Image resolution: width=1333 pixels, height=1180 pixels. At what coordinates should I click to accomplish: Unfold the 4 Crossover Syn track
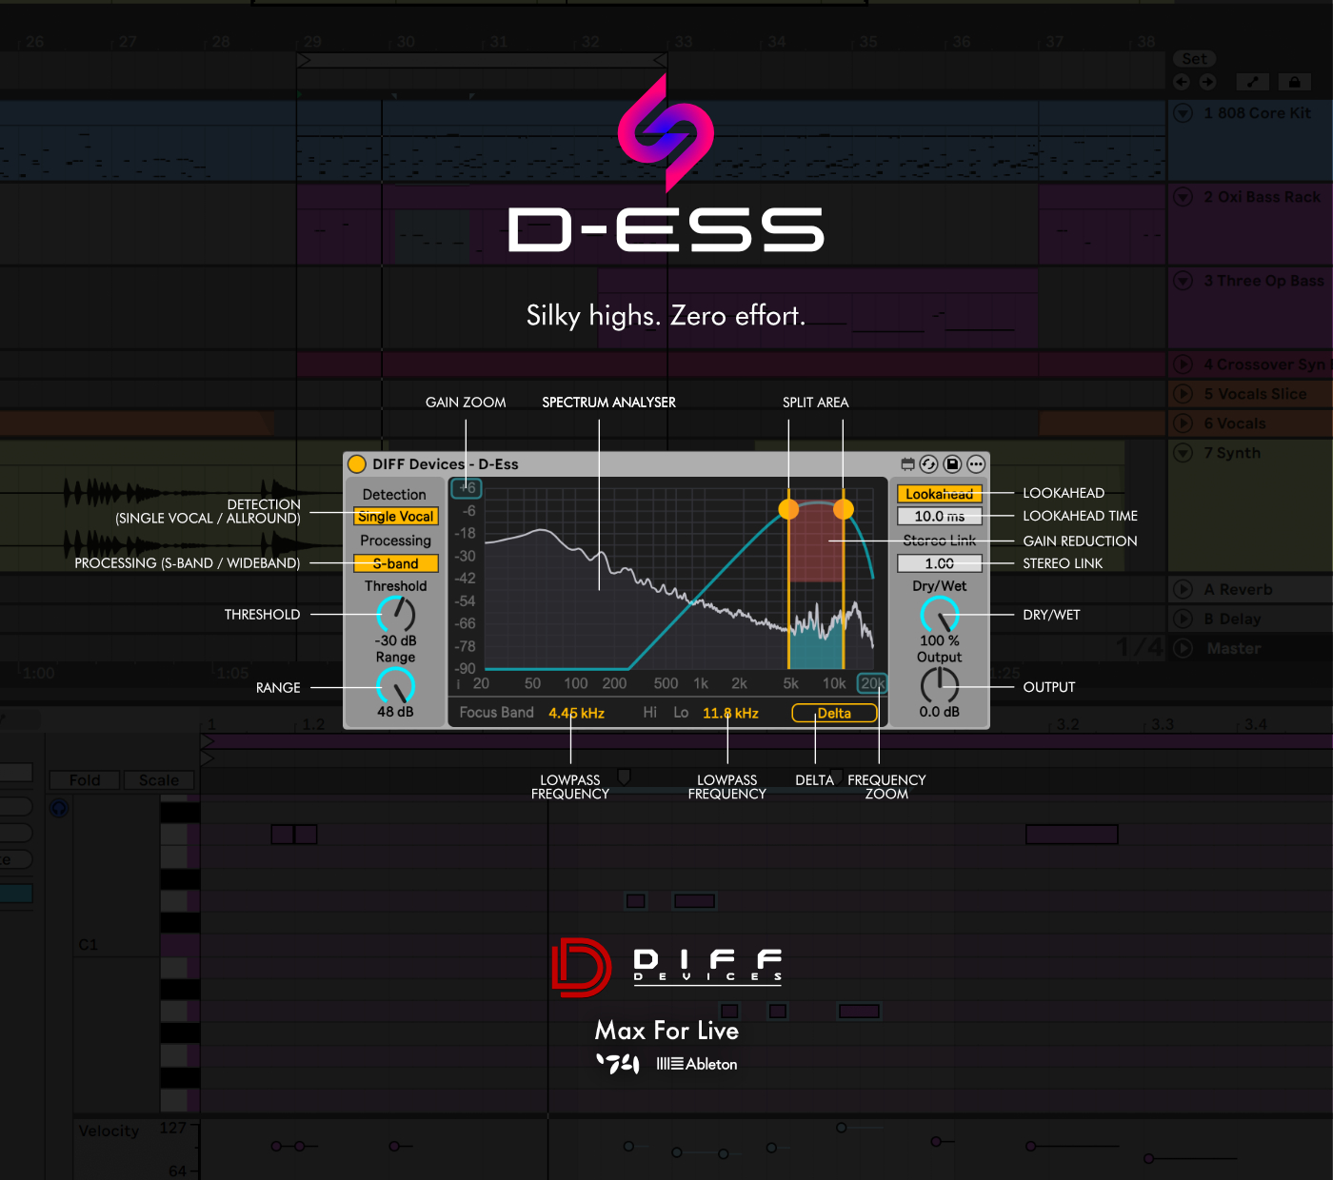pos(1184,364)
